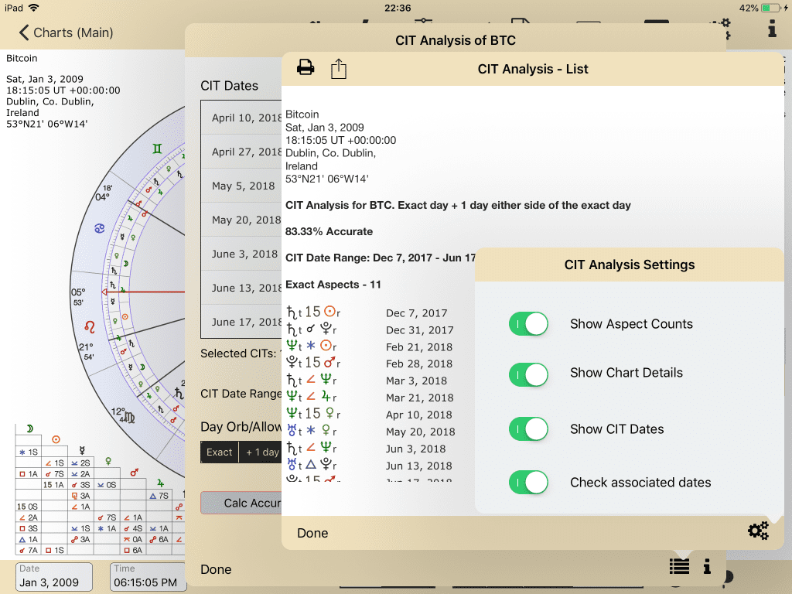Image resolution: width=792 pixels, height=594 pixels.
Task: Tap the 83.33% Accurate text
Action: (x=329, y=231)
